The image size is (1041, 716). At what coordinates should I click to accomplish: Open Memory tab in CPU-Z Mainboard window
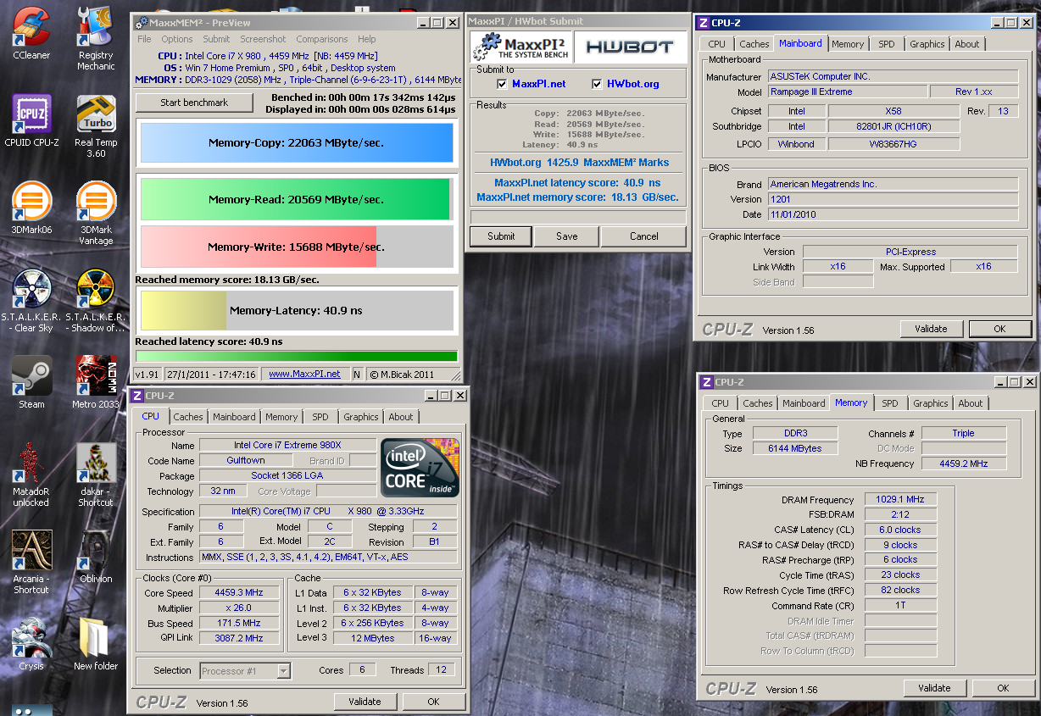tap(848, 44)
